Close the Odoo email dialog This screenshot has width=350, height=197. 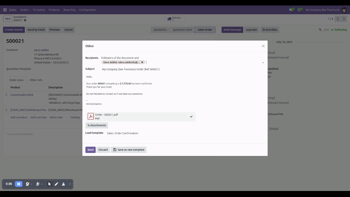pos(263,46)
